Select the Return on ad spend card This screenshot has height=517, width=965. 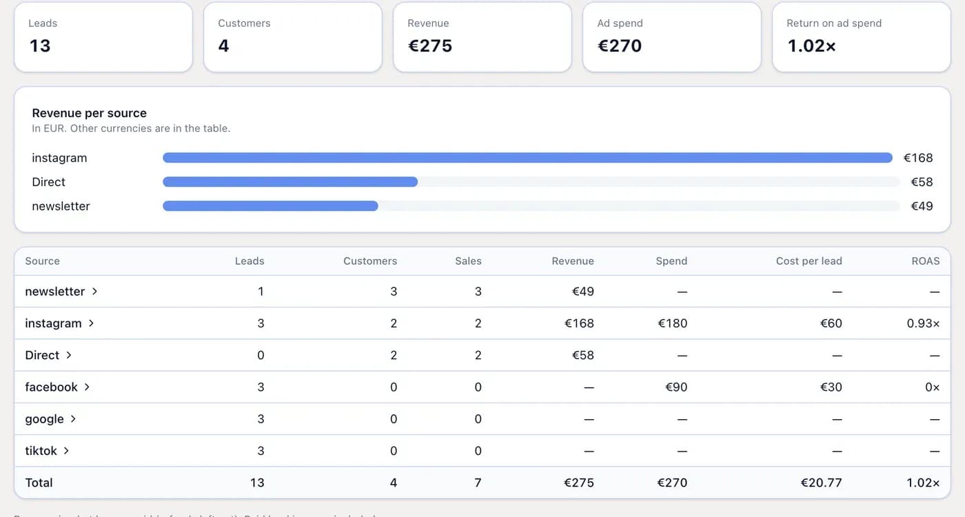point(862,37)
